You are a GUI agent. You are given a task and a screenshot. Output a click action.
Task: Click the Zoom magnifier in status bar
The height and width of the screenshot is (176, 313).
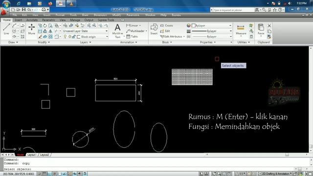click(219, 174)
